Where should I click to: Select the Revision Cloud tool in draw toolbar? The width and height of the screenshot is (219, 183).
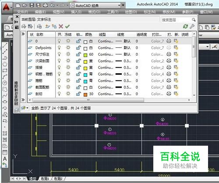pyautogui.click(x=5, y=89)
